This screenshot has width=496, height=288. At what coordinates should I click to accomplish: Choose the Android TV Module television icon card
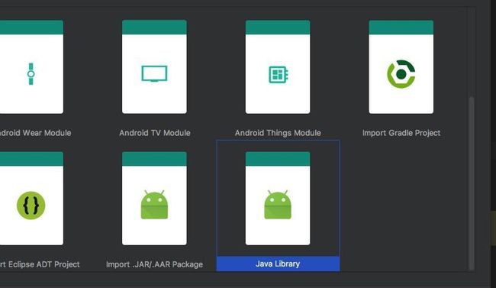point(154,67)
